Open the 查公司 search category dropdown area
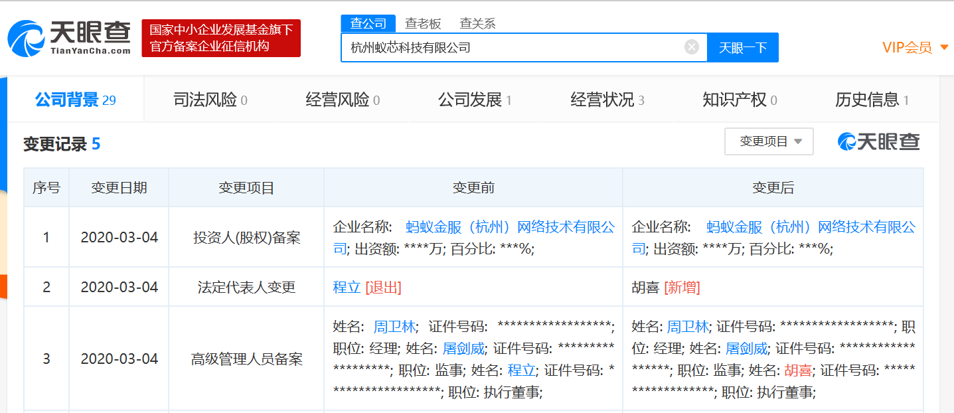 point(368,23)
